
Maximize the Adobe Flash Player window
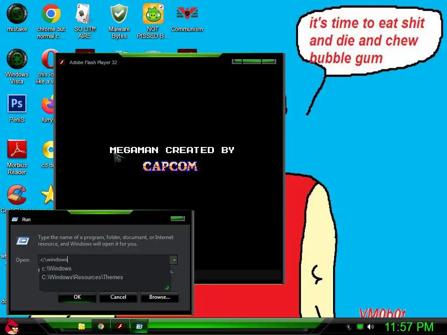point(252,61)
